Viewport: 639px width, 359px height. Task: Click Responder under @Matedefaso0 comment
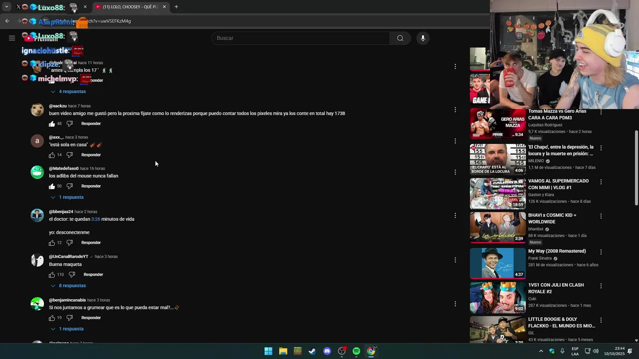(x=91, y=186)
